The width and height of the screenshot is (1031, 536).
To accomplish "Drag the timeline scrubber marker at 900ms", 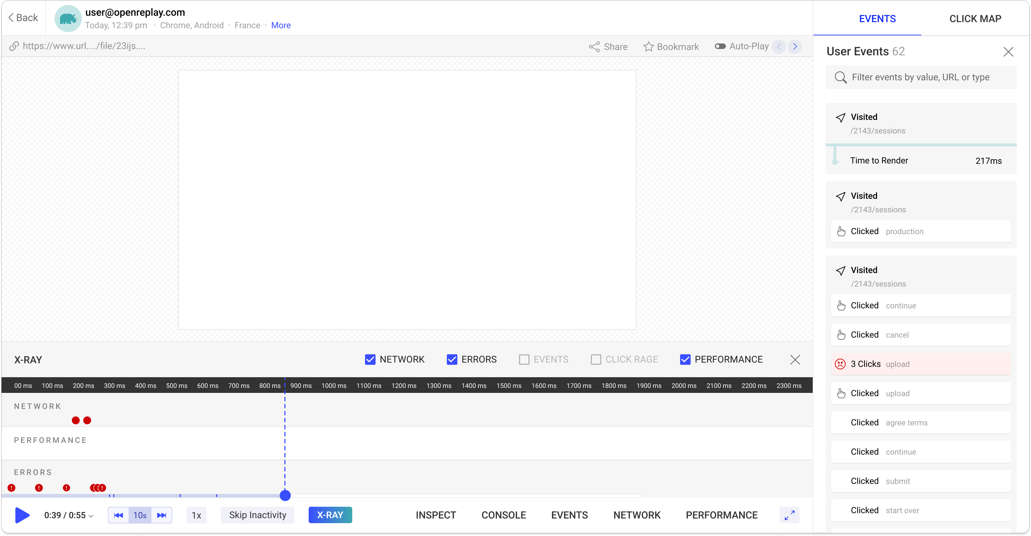I will (x=285, y=495).
